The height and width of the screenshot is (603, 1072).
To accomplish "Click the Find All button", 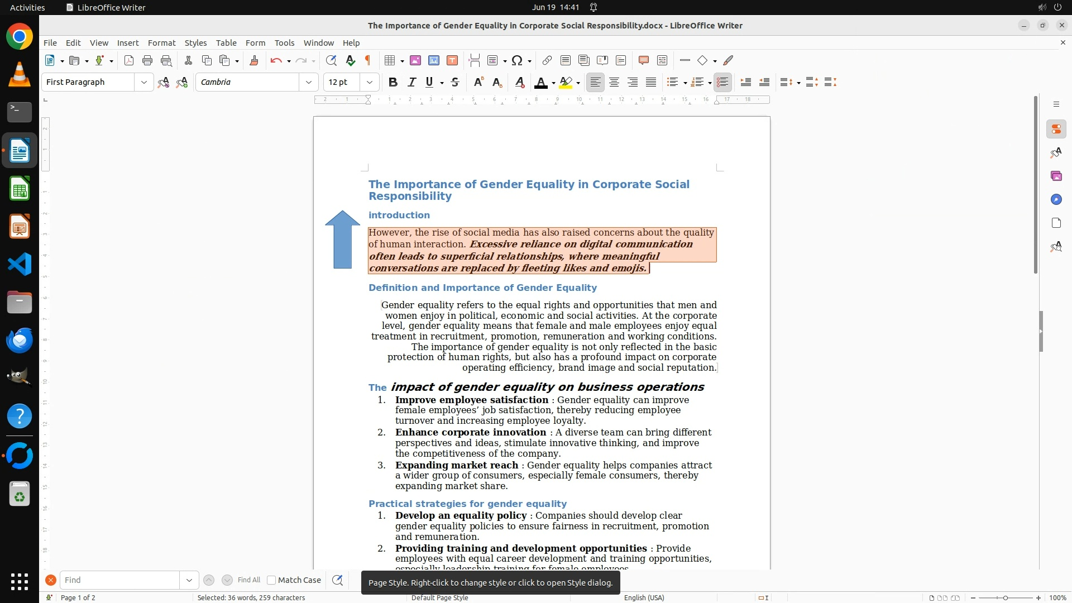I will click(x=248, y=580).
